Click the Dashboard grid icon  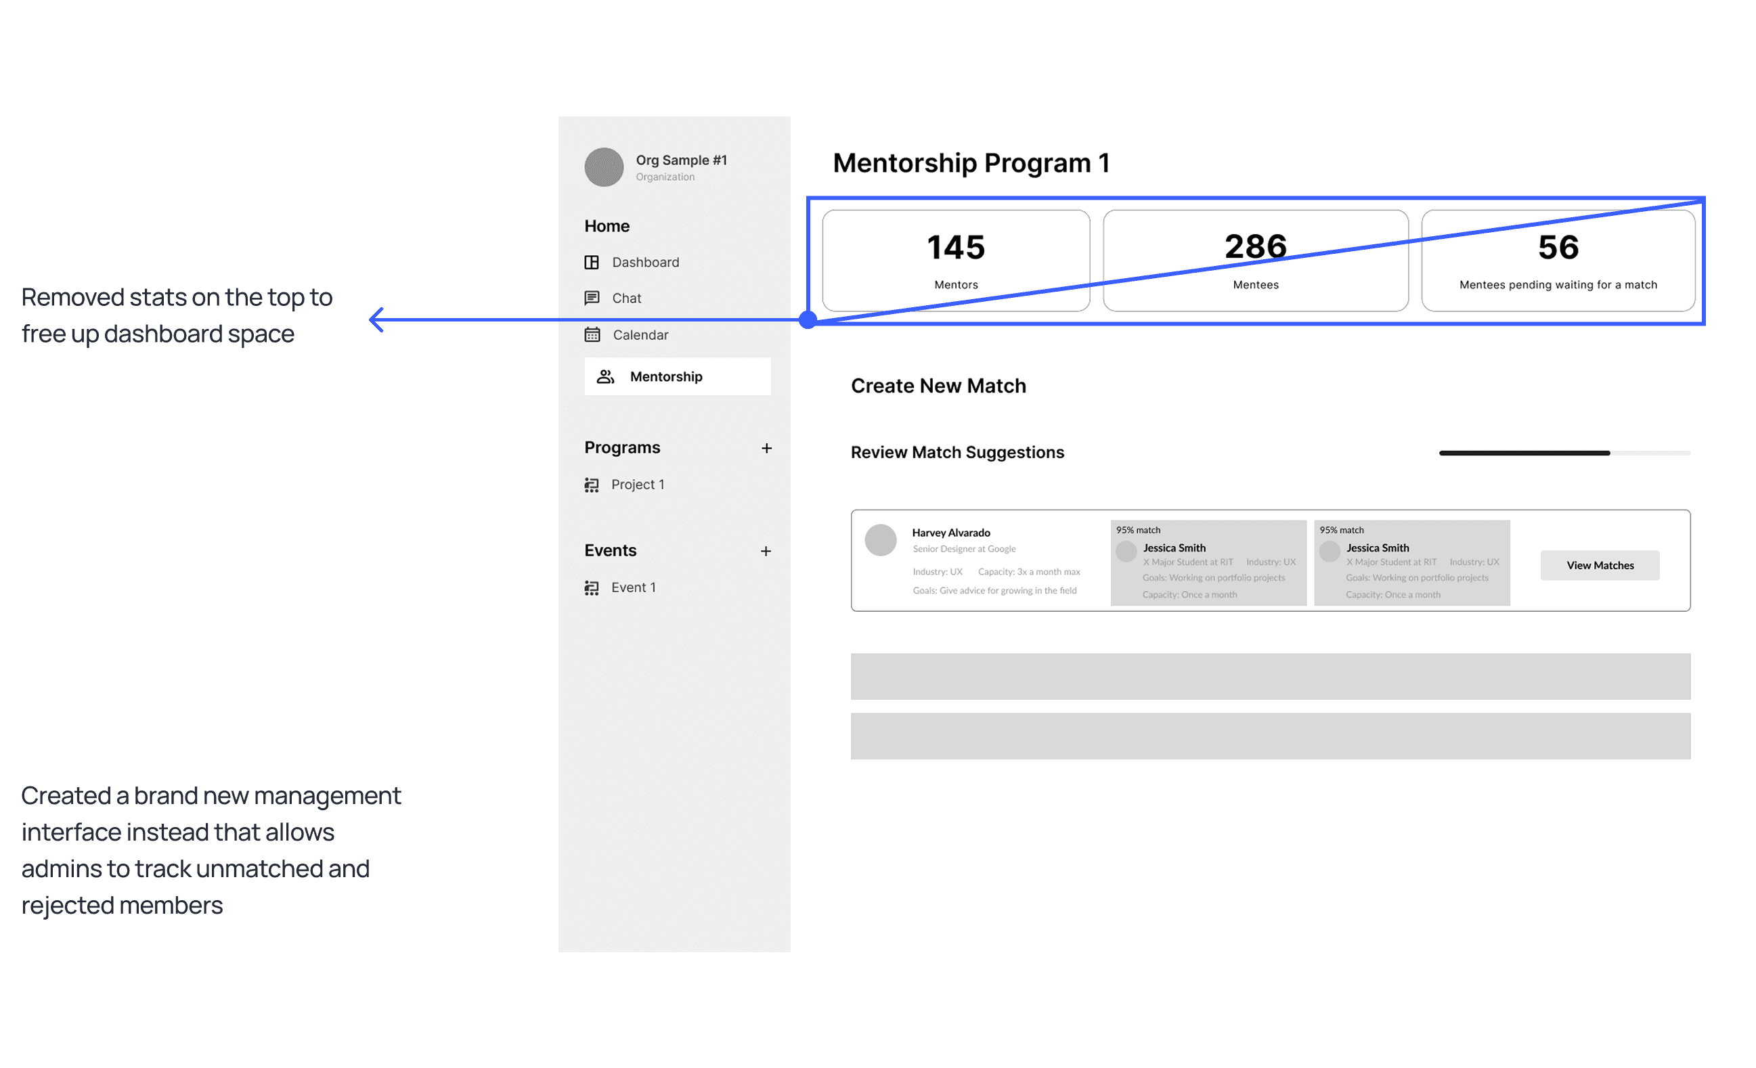(592, 262)
